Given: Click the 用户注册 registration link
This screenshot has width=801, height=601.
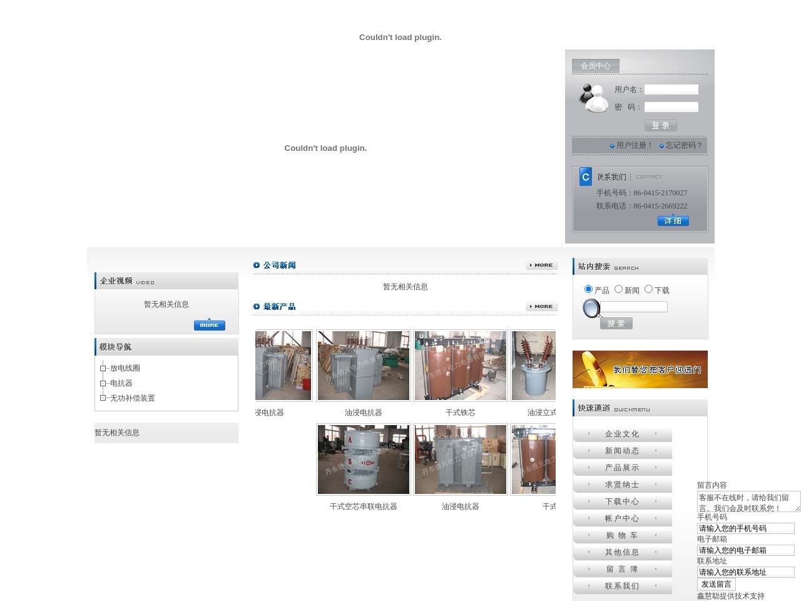Looking at the screenshot, I should (x=633, y=145).
